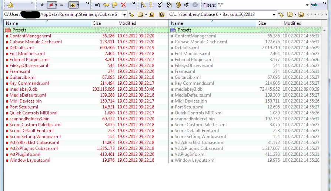This screenshot has height=191, width=331.
Task: Open right path history dropdown
Action: pos(274,14)
